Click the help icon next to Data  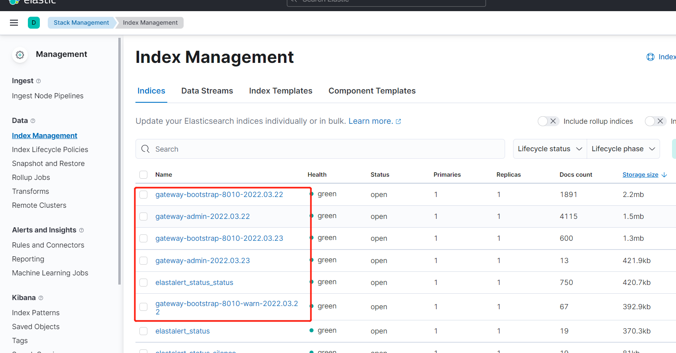pyautogui.click(x=33, y=121)
